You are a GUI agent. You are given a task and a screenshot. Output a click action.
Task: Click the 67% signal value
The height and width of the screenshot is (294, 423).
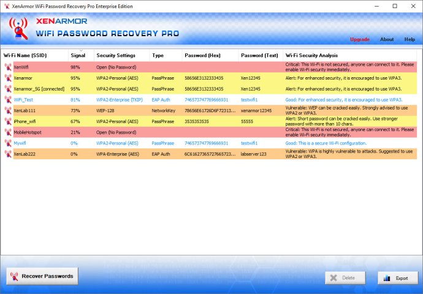tap(75, 121)
